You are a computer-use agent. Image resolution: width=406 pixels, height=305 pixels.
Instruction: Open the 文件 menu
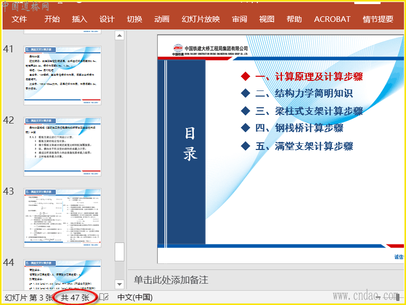pyautogui.click(x=19, y=19)
